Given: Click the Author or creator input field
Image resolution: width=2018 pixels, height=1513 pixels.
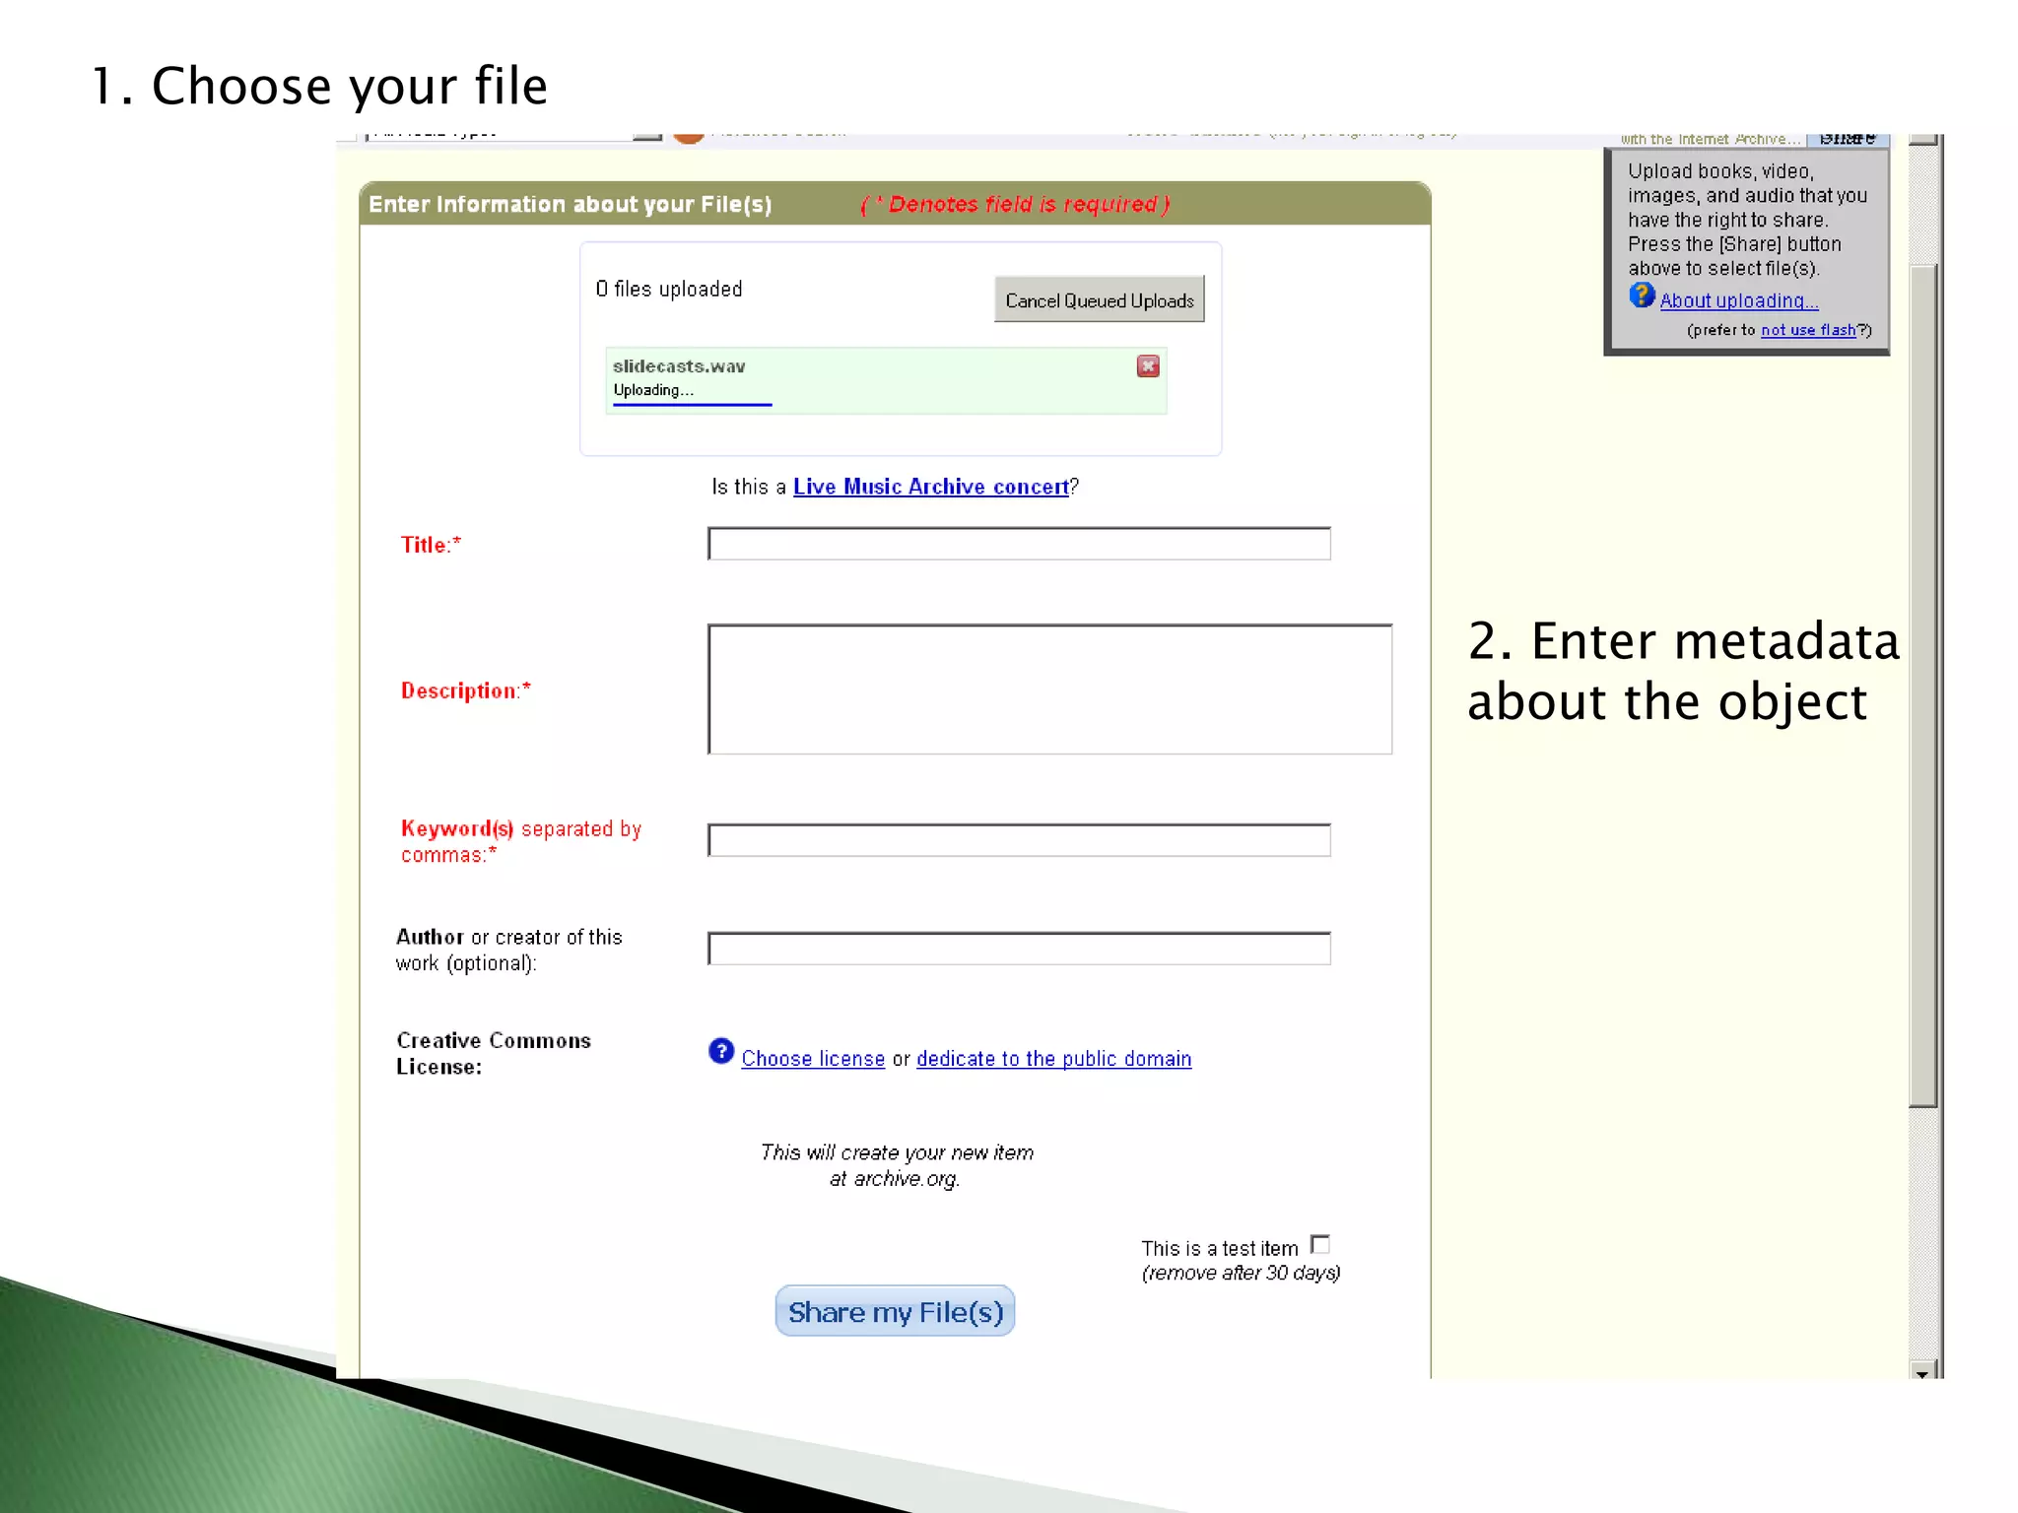Looking at the screenshot, I should [x=1019, y=950].
